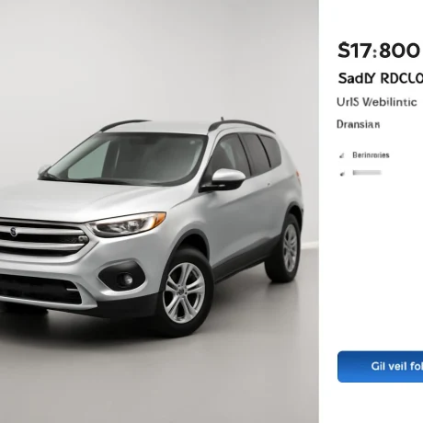Click the black roof rail on the SUV

(x=241, y=125)
